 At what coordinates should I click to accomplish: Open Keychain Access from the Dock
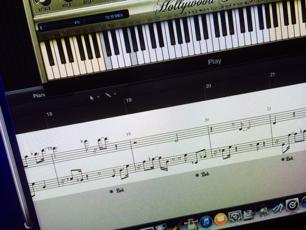[x=264, y=210]
